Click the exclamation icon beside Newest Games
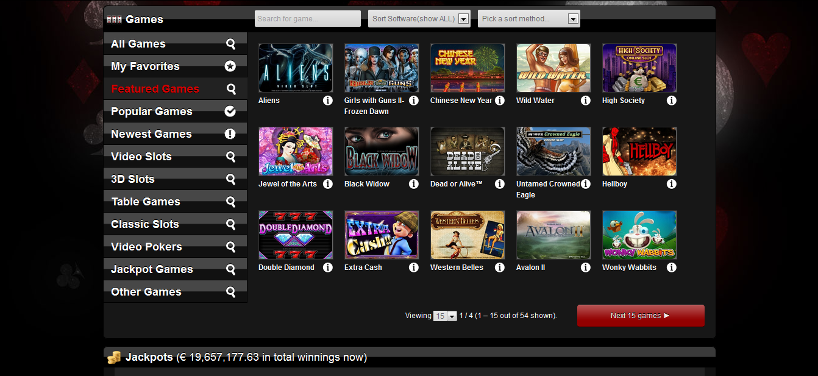The height and width of the screenshot is (376, 818). (x=230, y=134)
